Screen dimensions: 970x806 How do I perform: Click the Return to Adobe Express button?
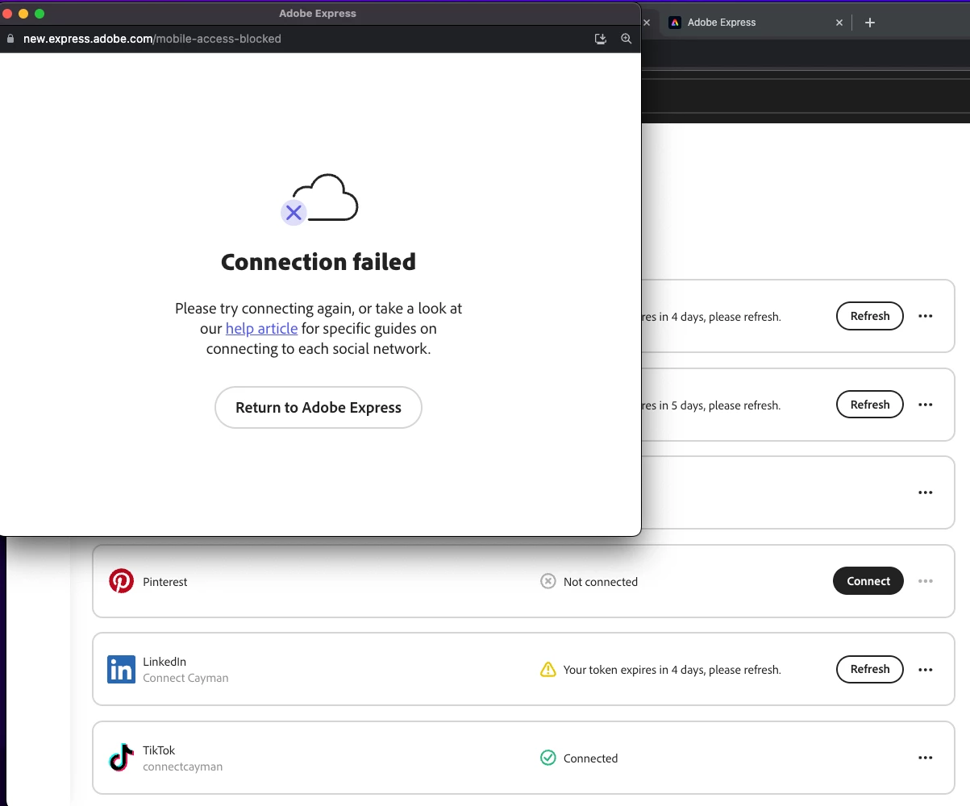pos(318,407)
